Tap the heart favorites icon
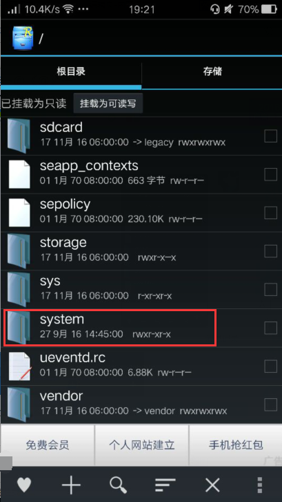This screenshot has width=282, height=502. click(23, 485)
